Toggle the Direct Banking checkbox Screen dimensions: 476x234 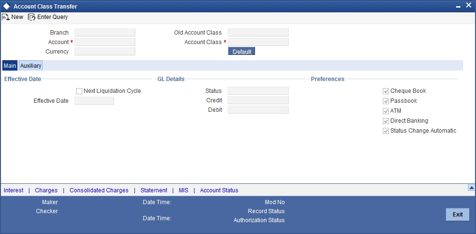[x=386, y=121]
